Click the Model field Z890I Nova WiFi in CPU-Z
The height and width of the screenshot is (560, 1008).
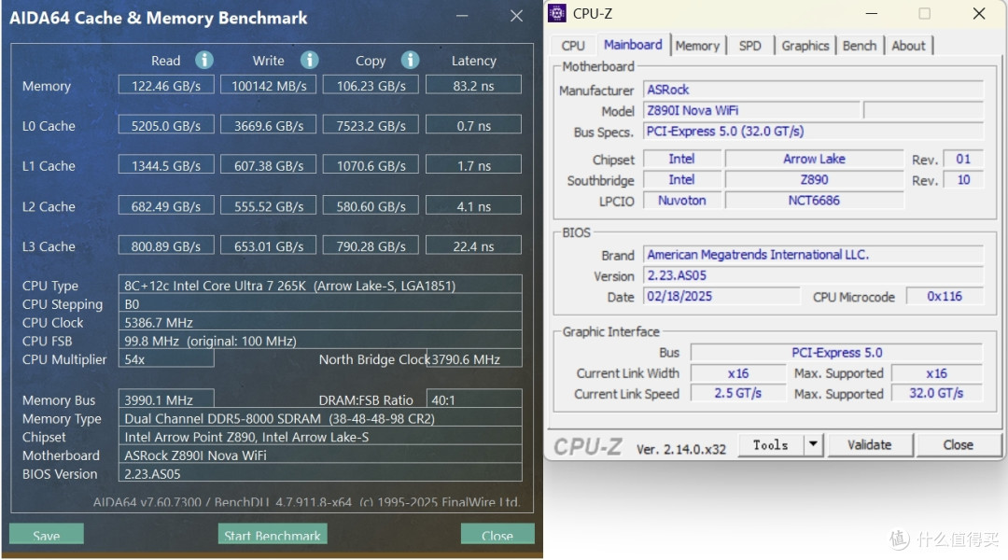751,110
